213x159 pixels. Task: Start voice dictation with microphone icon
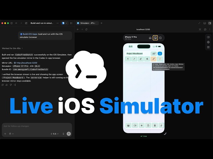[x=63, y=134]
